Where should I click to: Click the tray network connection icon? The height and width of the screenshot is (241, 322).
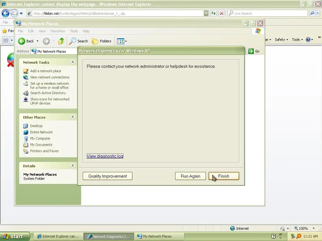293,236
